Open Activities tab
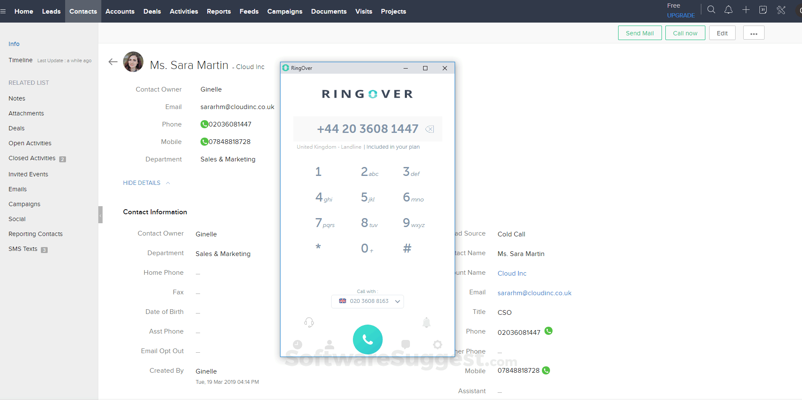The width and height of the screenshot is (802, 400). click(x=184, y=12)
